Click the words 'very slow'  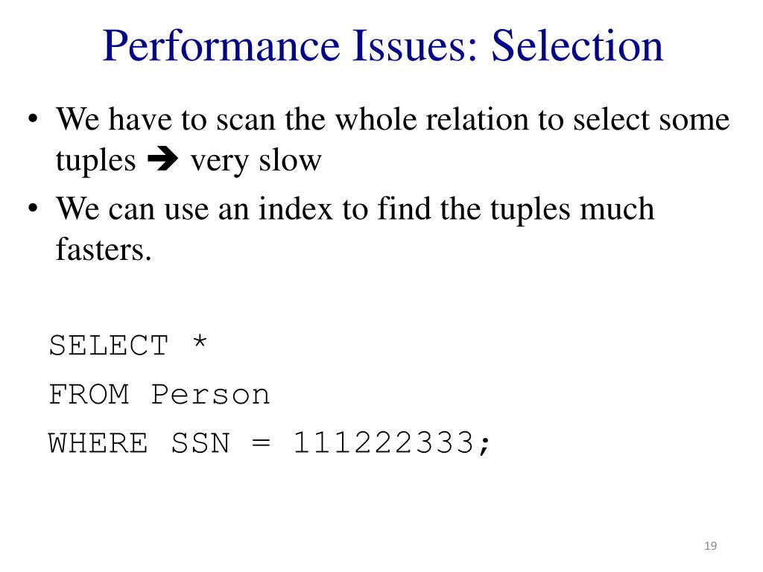256,161
